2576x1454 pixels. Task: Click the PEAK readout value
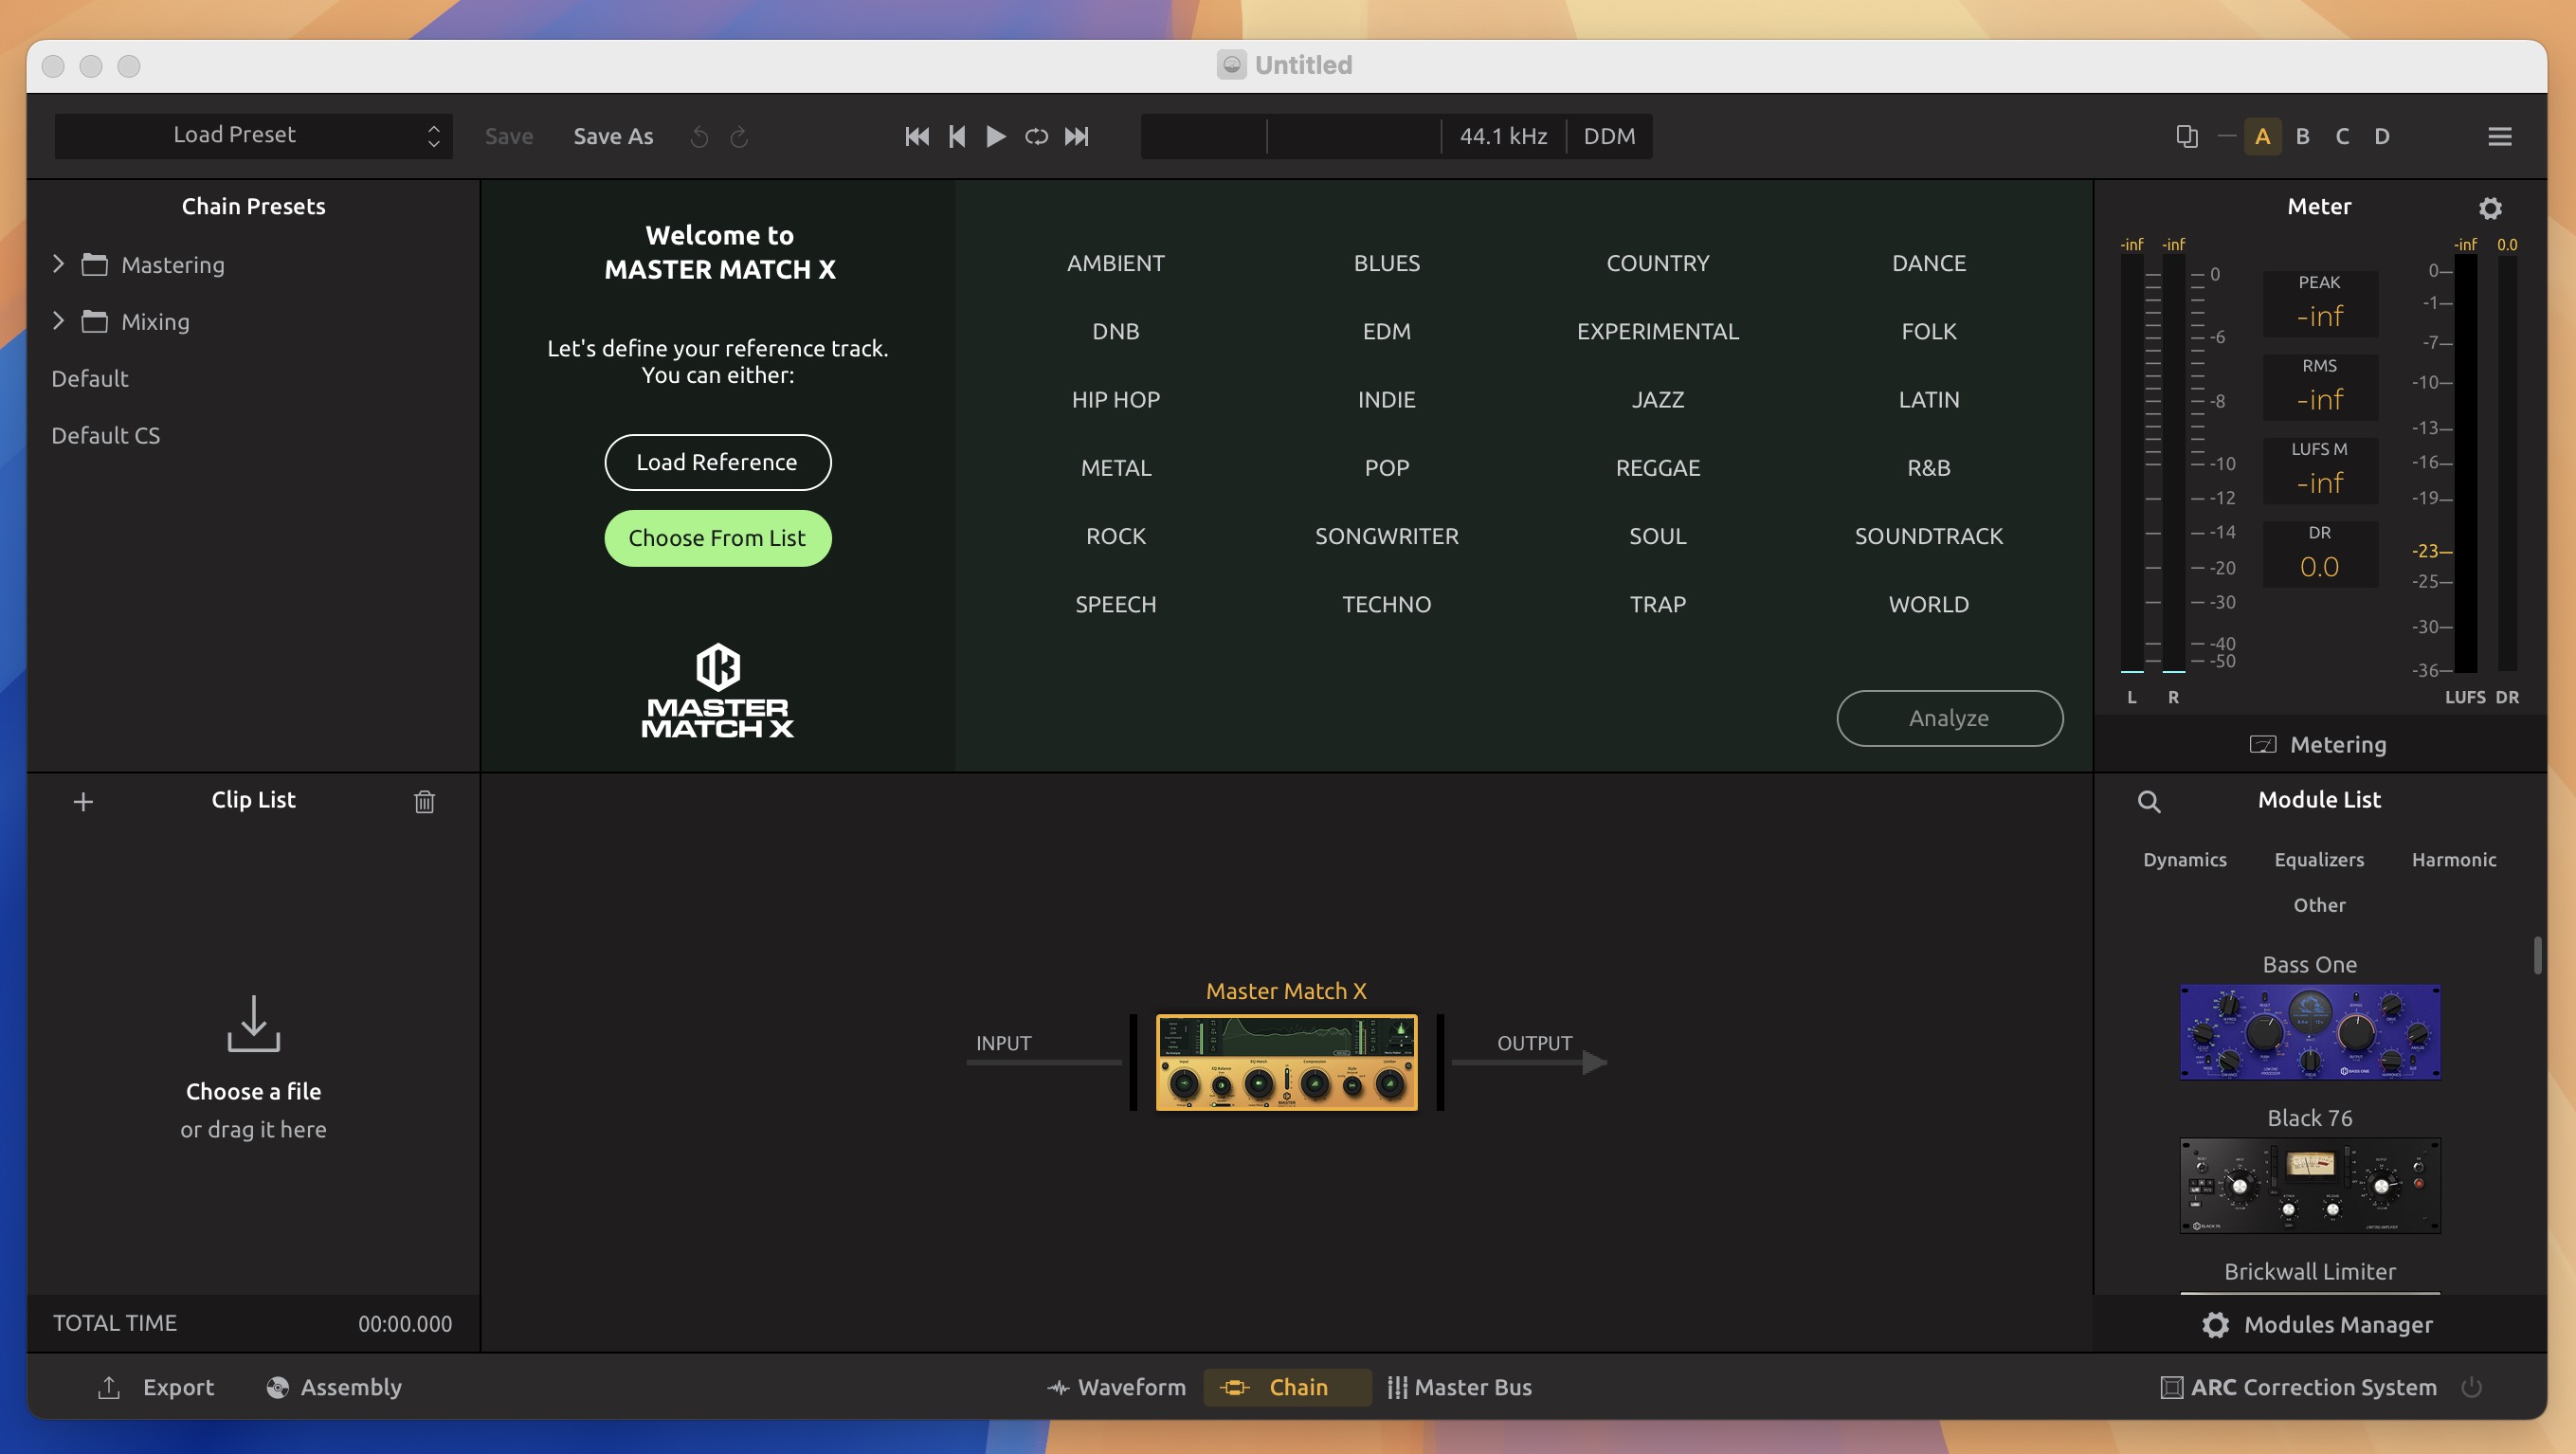tap(2319, 316)
